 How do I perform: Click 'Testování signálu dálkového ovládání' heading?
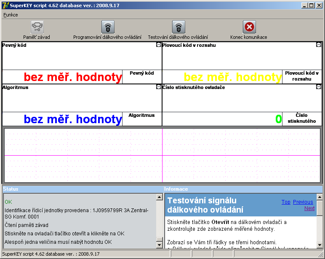coord(205,205)
